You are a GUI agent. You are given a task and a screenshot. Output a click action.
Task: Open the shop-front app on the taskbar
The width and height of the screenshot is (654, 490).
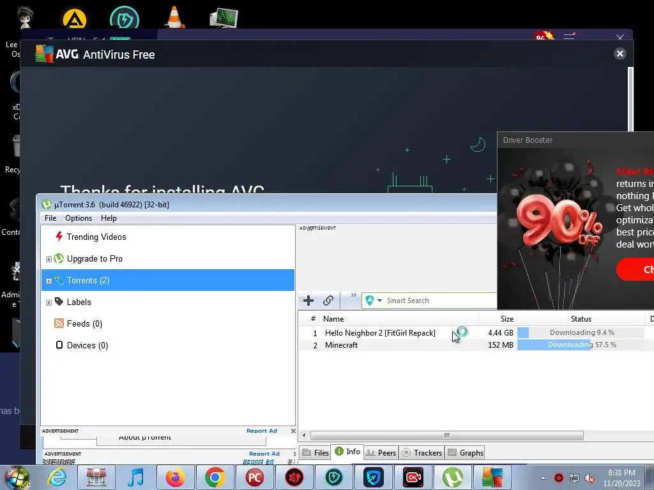tap(96, 477)
